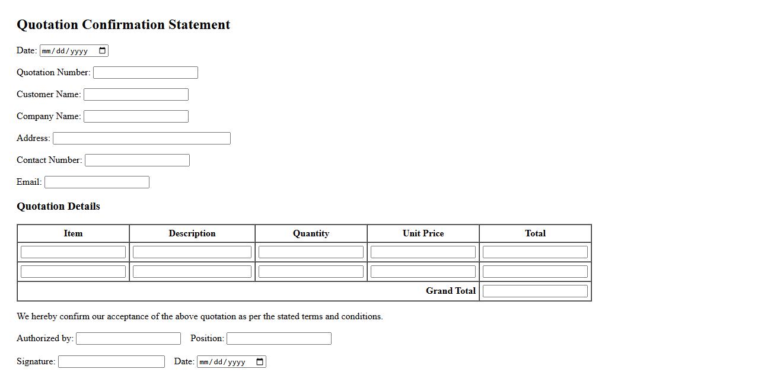The width and height of the screenshot is (758, 385).
Task: Focus the Contact Number input
Action: tap(137, 161)
